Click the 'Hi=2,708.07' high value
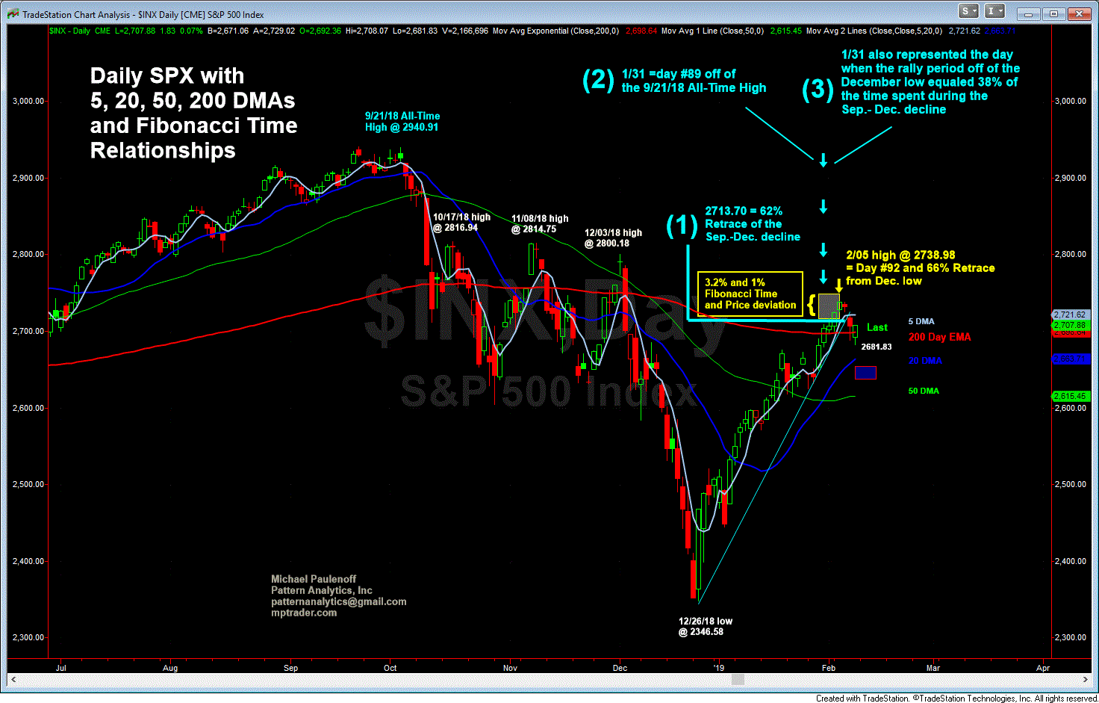Screen dimensions: 1099x703 tap(367, 31)
